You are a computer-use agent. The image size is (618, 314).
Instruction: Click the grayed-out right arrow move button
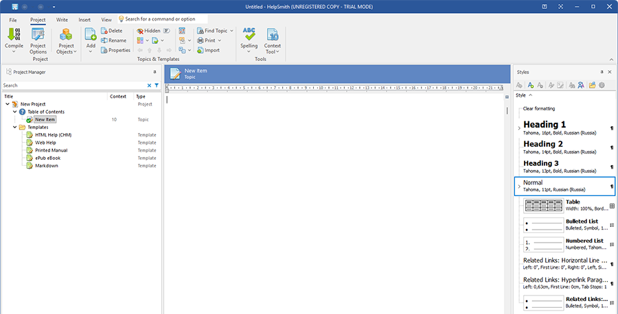[169, 50]
